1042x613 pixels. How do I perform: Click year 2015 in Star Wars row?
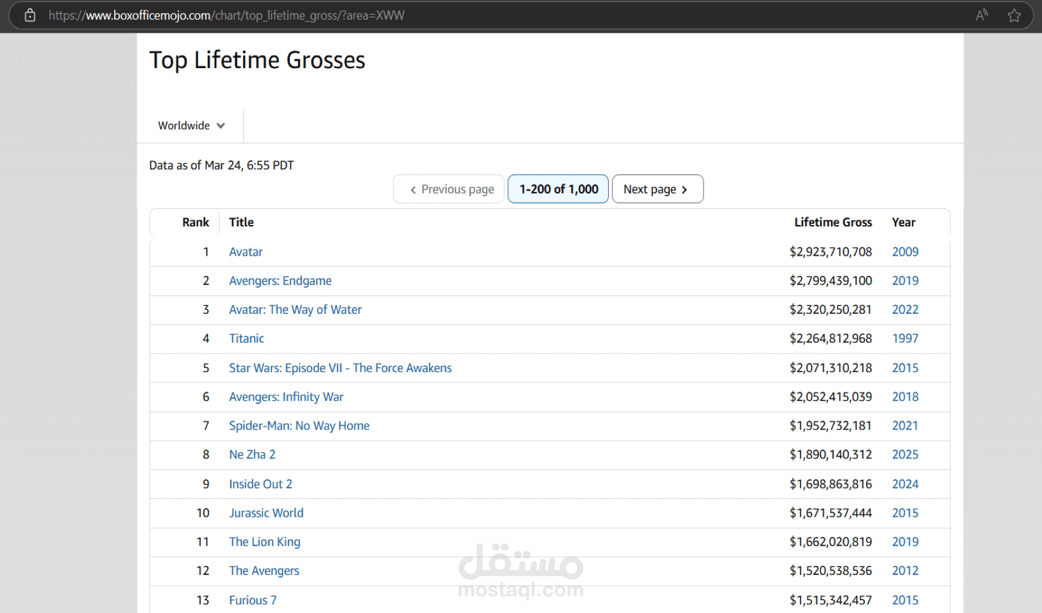905,368
